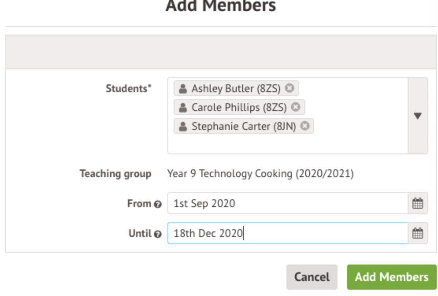The image size is (438, 296).
Task: Remove Stephanie Carter from selected students
Action: coord(304,126)
